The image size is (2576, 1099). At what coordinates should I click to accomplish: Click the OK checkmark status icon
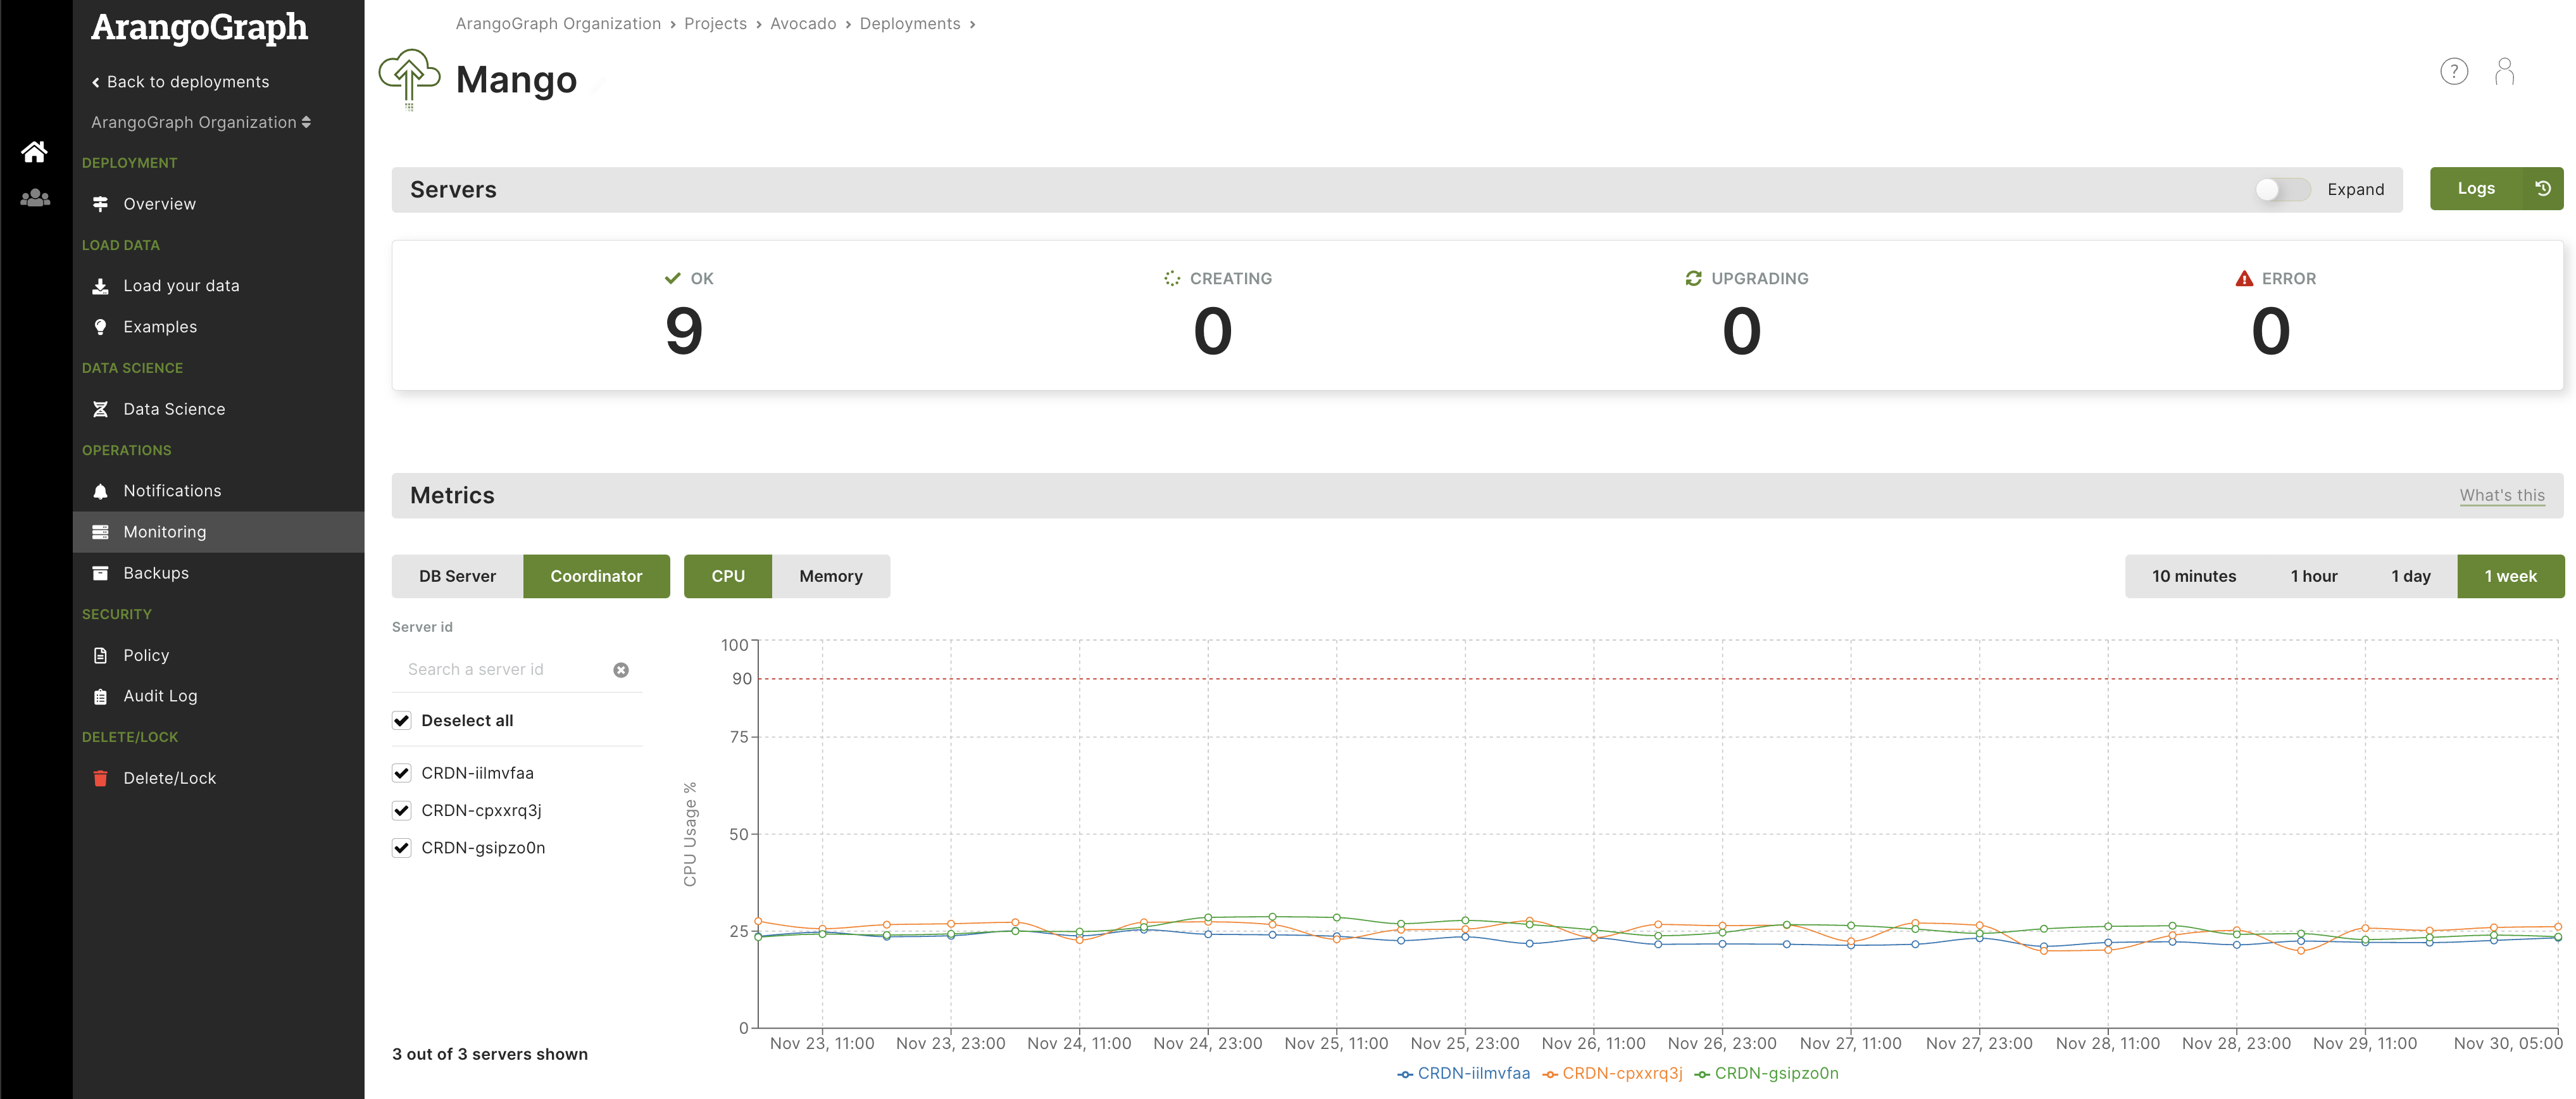coord(672,278)
